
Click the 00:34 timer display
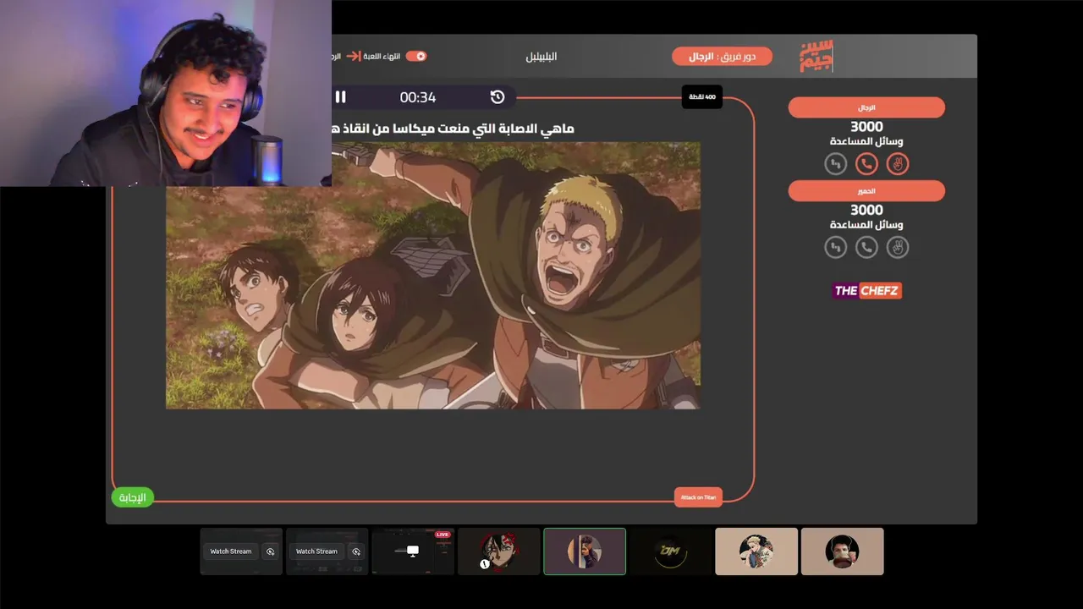[x=418, y=97]
